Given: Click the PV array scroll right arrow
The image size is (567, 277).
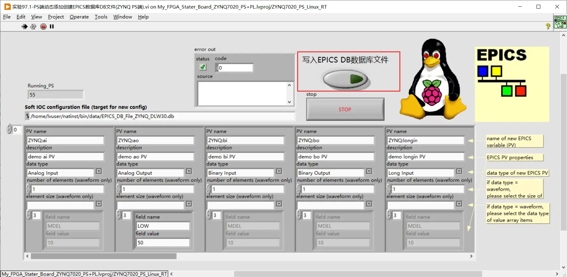Looking at the screenshot, I should point(471,256).
